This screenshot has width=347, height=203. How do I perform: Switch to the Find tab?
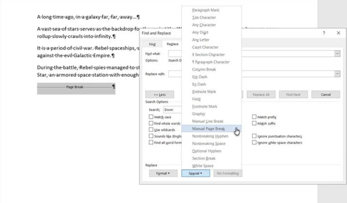click(152, 44)
